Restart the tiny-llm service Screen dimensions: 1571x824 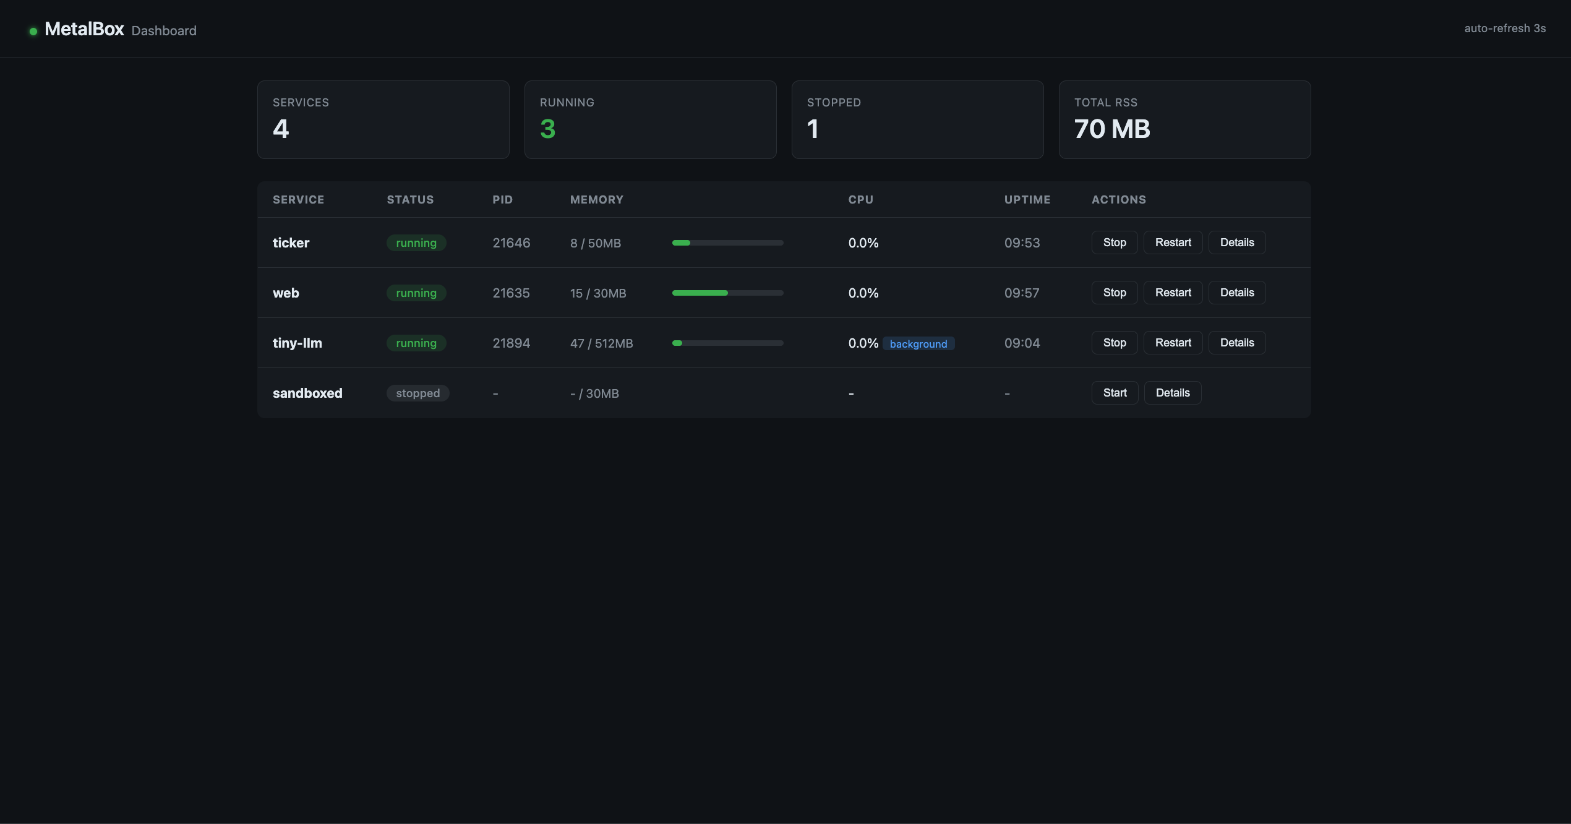[x=1173, y=343]
